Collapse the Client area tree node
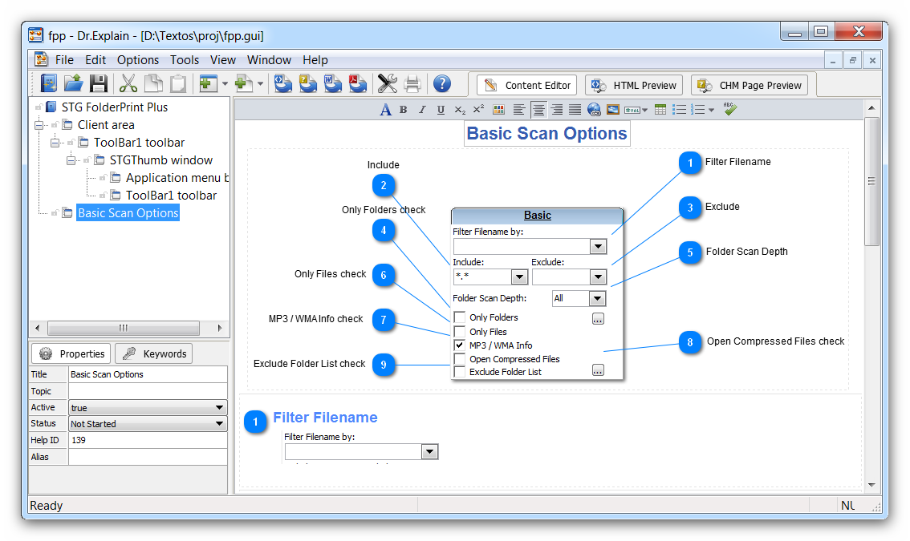Image resolution: width=910 pixels, height=541 pixels. [x=39, y=125]
